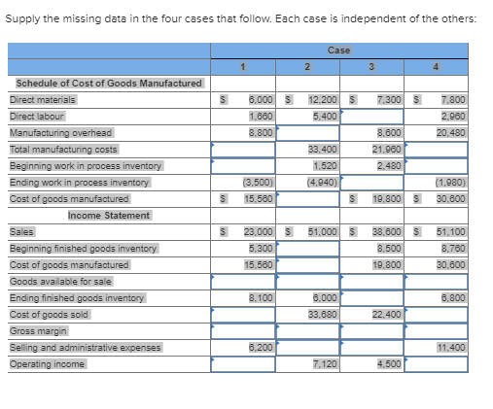Click the Sales row label
493x409 pixels.
[21, 232]
